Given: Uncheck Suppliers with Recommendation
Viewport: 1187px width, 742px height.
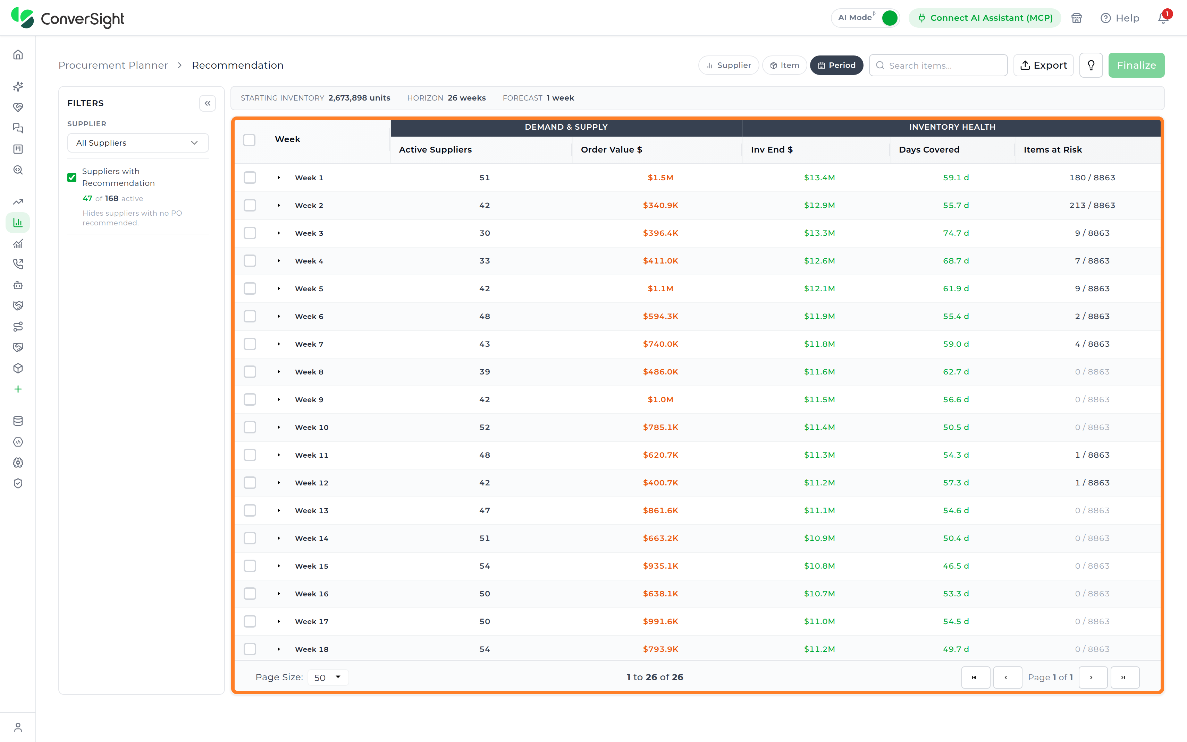Looking at the screenshot, I should [72, 177].
